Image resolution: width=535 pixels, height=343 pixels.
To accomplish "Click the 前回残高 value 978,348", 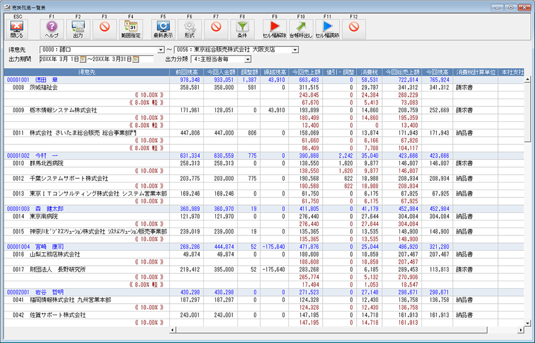I will coord(190,80).
